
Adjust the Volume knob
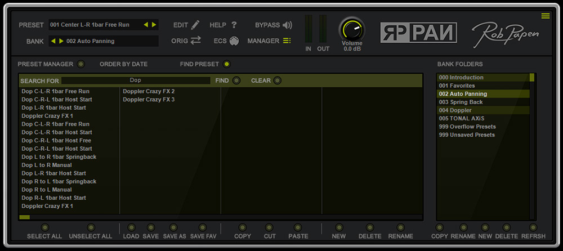coord(351,29)
